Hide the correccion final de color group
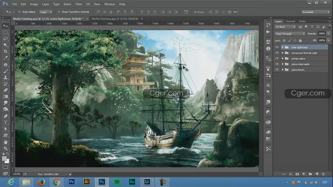This screenshot has height=187, width=333. click(x=277, y=53)
